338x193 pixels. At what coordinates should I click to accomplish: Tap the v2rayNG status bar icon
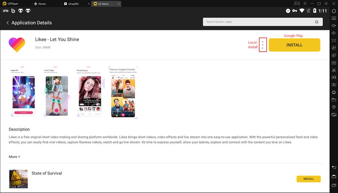6,11
